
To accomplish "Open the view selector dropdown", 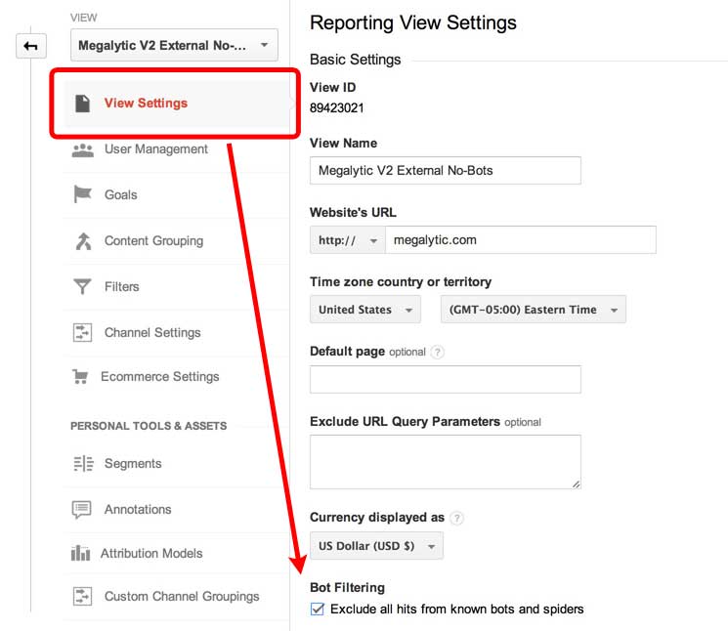I will coord(174,45).
